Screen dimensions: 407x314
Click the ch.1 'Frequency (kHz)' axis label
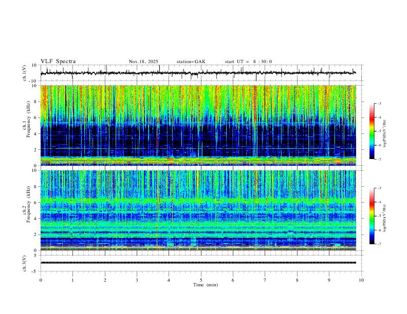(x=29, y=119)
